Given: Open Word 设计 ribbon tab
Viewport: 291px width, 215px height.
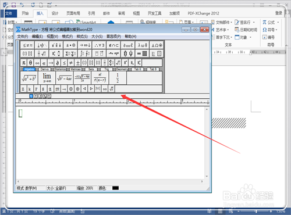Looking at the screenshot, I should coord(55,13).
